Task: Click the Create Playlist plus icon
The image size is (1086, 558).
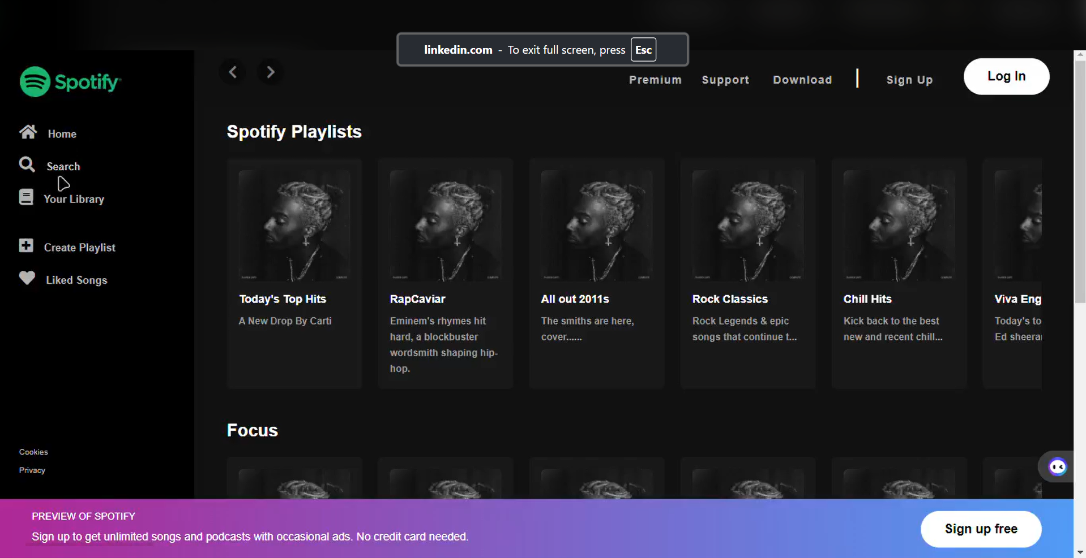Action: pyautogui.click(x=26, y=245)
